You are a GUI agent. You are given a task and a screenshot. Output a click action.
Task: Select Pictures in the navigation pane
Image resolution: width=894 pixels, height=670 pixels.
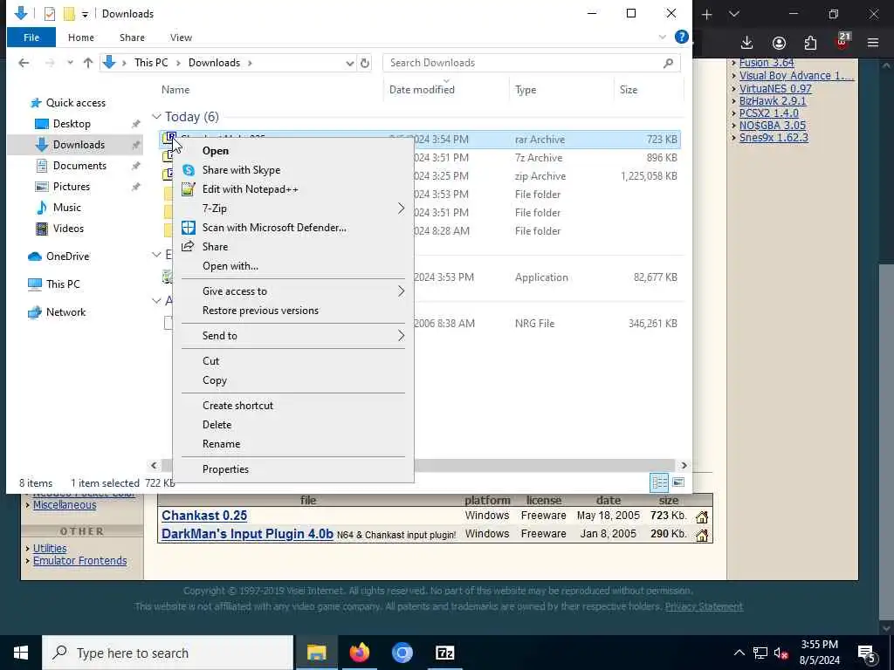pos(72,187)
